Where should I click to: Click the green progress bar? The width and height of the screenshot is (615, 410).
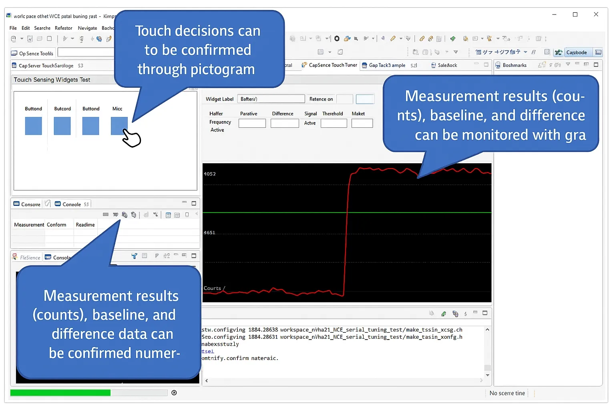coord(60,393)
